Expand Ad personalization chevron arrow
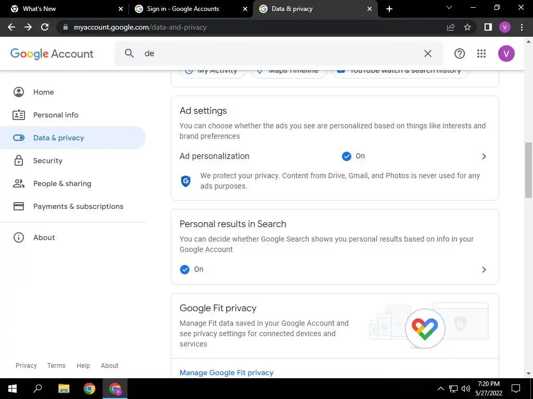The height and width of the screenshot is (399, 533). pos(484,156)
